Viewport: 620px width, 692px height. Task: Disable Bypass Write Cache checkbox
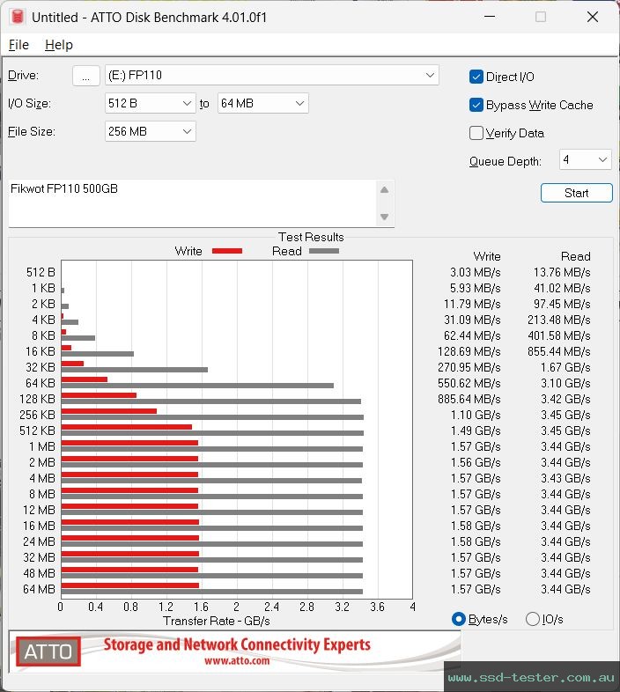476,105
